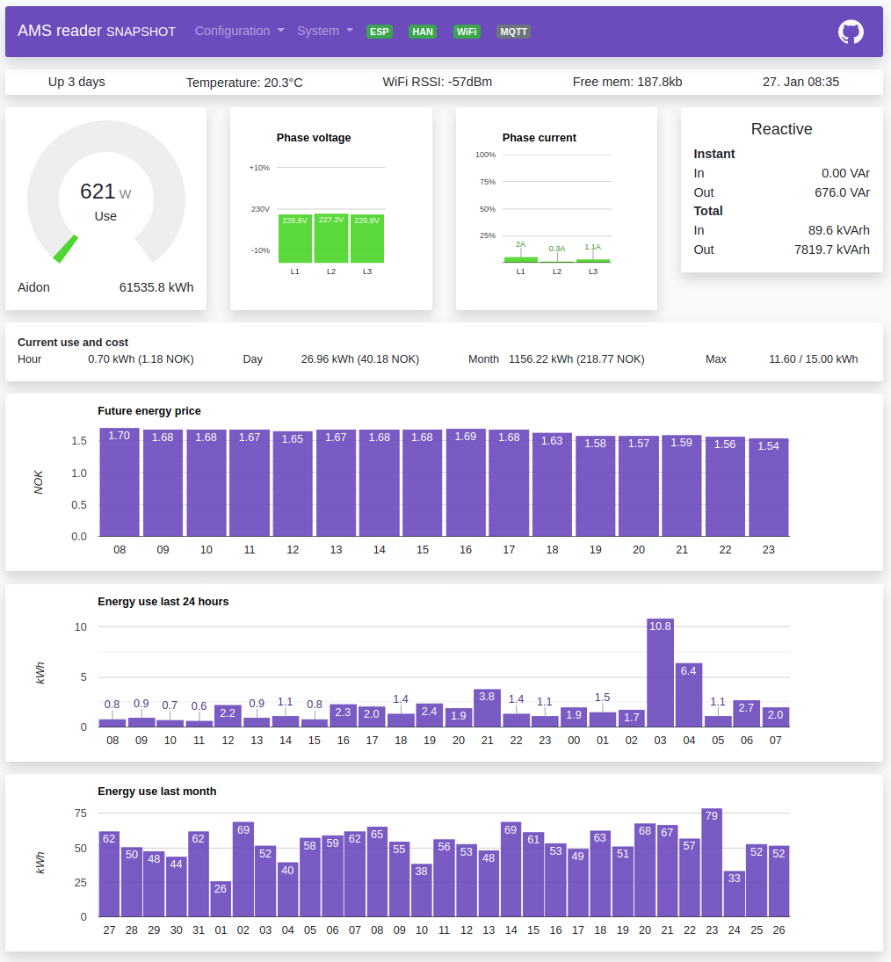
Task: Click the 'Current use and cost' heading
Action: (73, 343)
